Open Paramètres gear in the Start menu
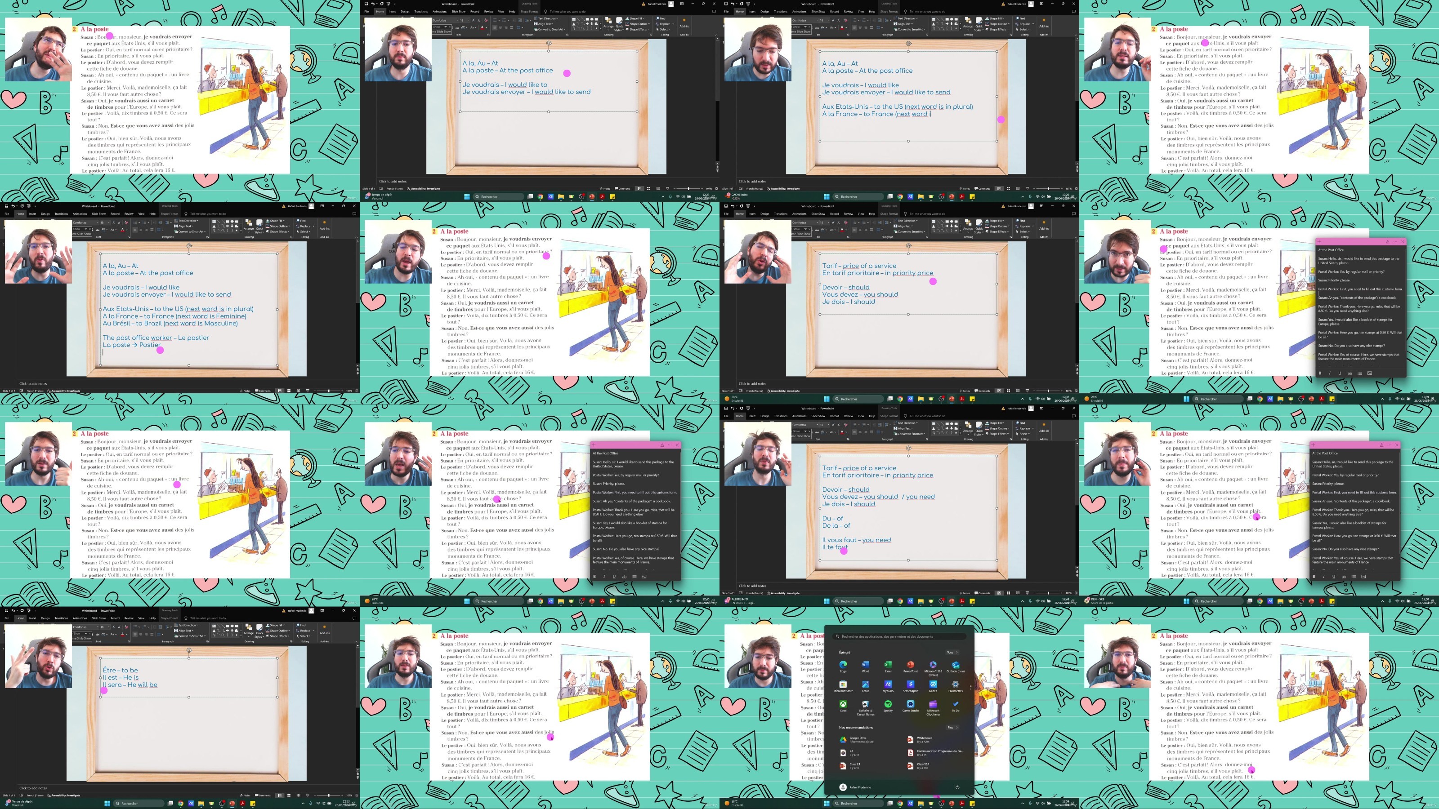The height and width of the screenshot is (809, 1439). coord(956,686)
